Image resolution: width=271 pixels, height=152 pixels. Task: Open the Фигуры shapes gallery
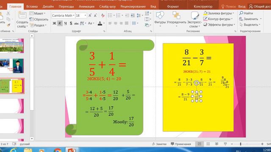(x=160, y=19)
